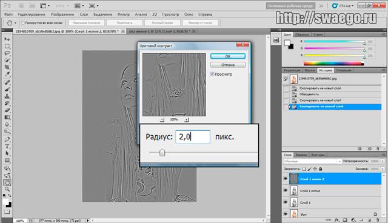Screen dimensions: 388x223
Task: Open the Color panel options menu
Action: click(x=383, y=35)
